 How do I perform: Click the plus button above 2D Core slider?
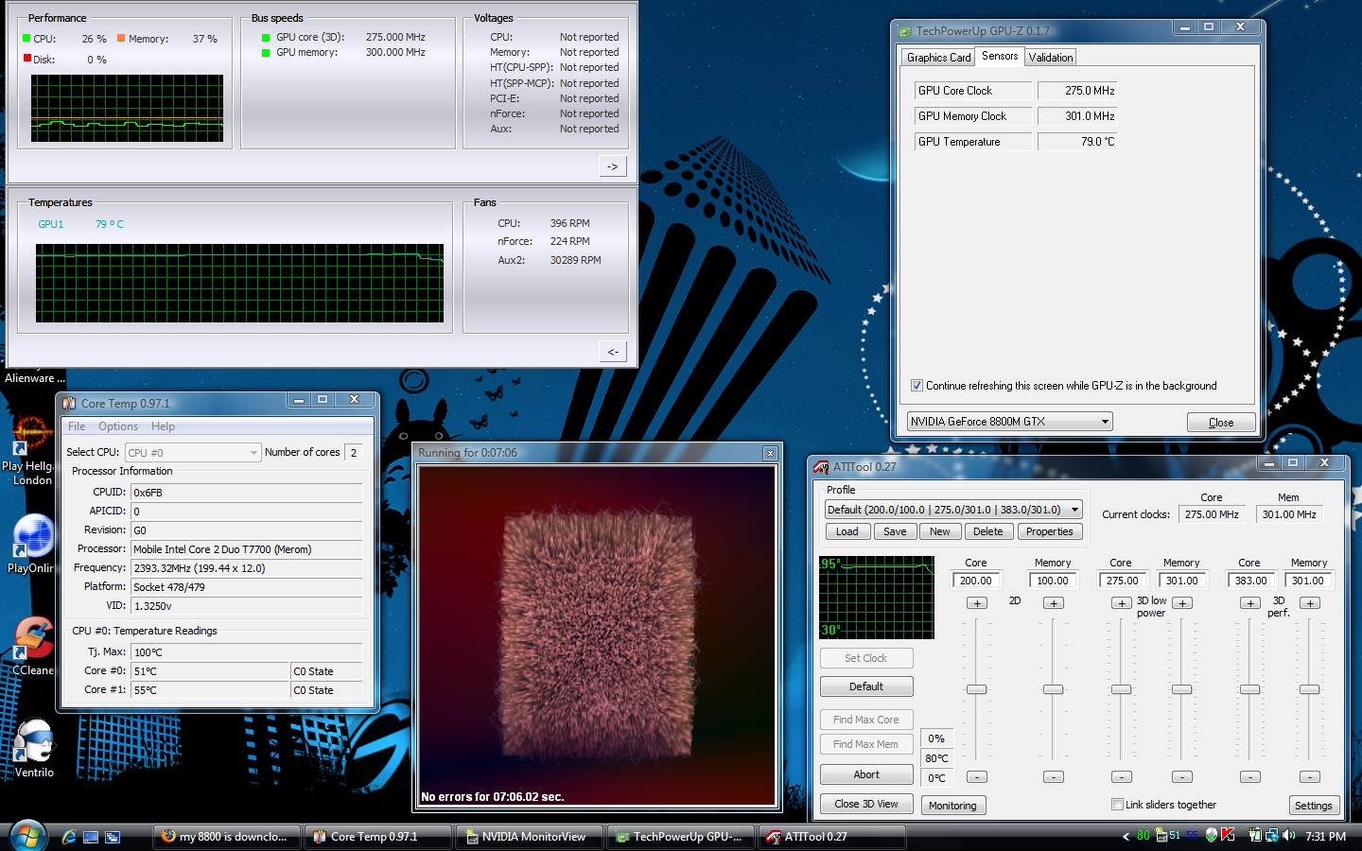[977, 603]
